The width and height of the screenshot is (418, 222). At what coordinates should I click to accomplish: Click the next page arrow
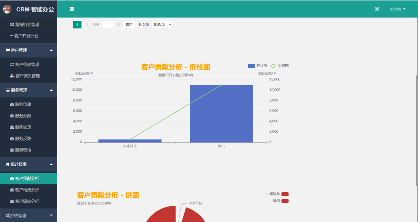pyautogui.click(x=87, y=24)
